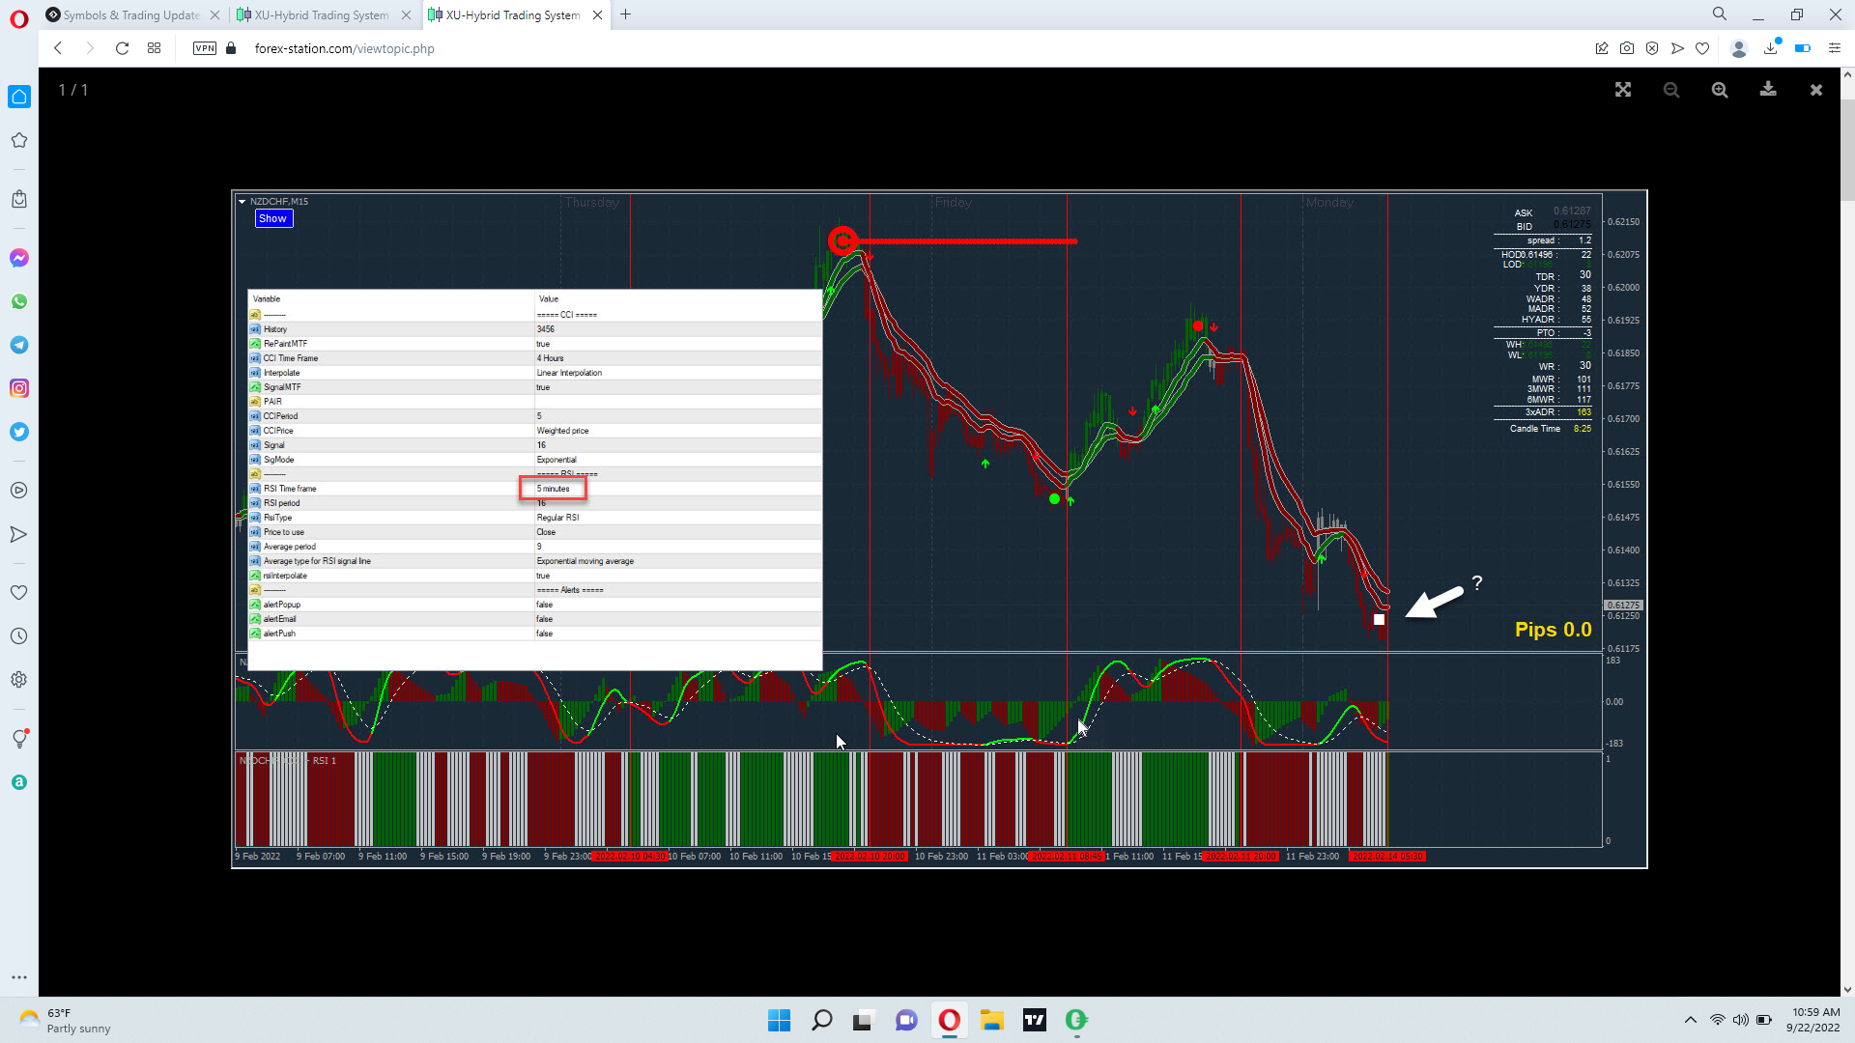Open the Opera main menu
The height and width of the screenshot is (1043, 1855).
pos(19,18)
